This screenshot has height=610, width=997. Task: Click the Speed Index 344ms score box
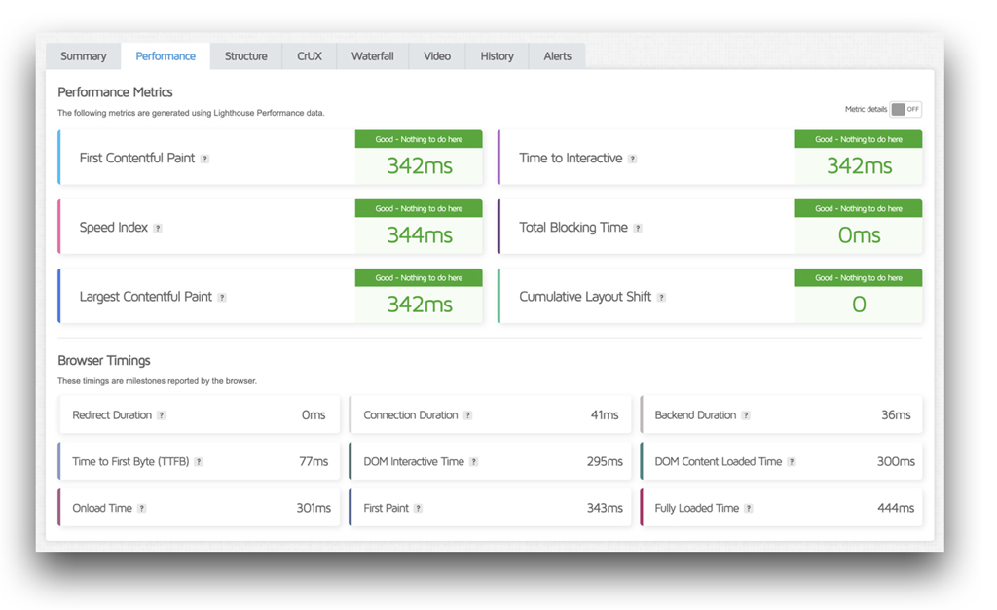point(419,235)
